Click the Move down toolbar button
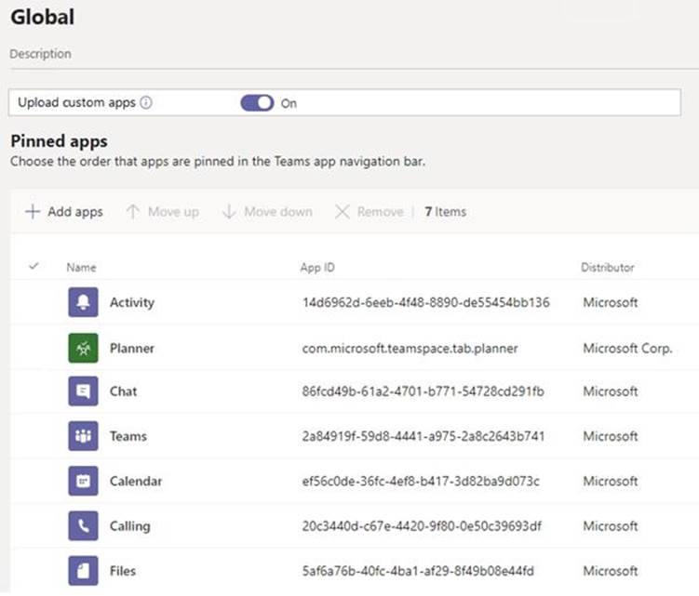The height and width of the screenshot is (596, 699). [x=267, y=212]
